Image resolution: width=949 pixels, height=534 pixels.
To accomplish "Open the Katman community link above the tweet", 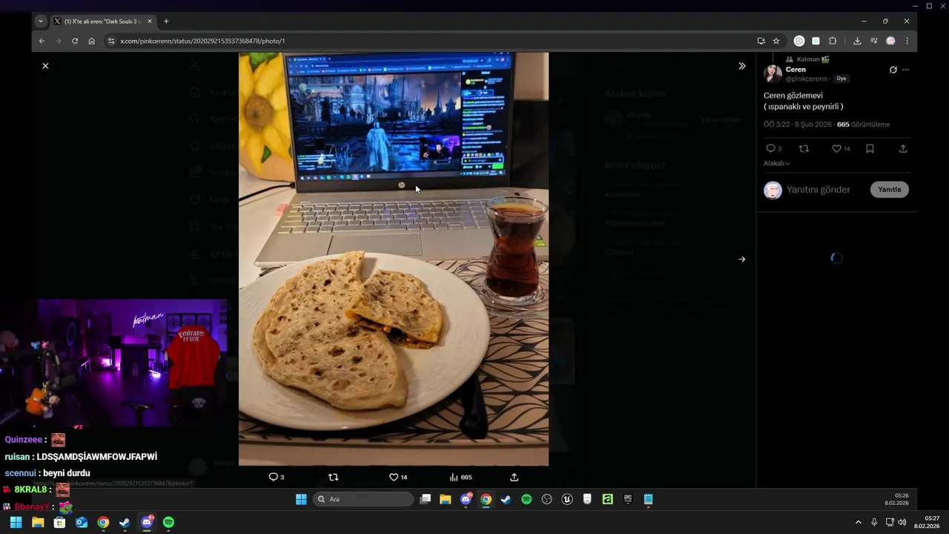I will 813,59.
